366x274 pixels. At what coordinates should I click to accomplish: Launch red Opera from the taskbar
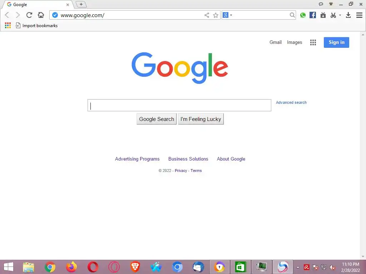click(x=93, y=267)
